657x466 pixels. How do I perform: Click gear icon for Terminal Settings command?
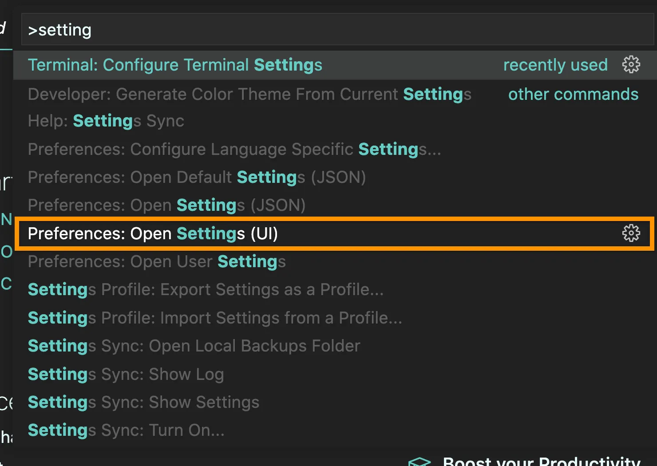click(631, 65)
